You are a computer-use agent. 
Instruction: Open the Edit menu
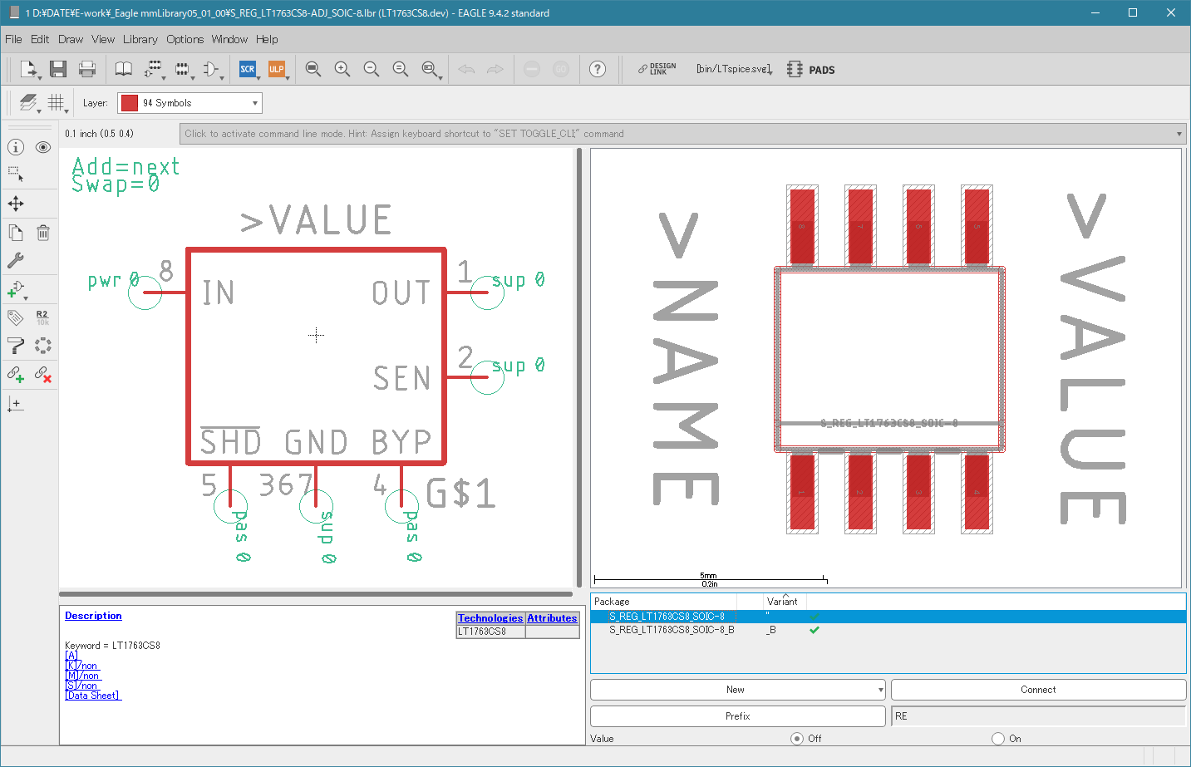tap(40, 39)
